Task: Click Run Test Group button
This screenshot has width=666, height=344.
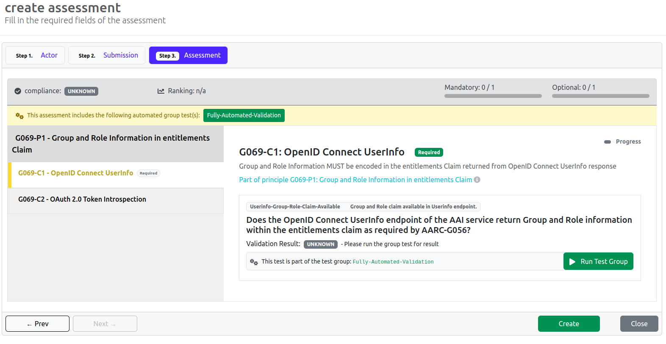Action: (x=598, y=261)
